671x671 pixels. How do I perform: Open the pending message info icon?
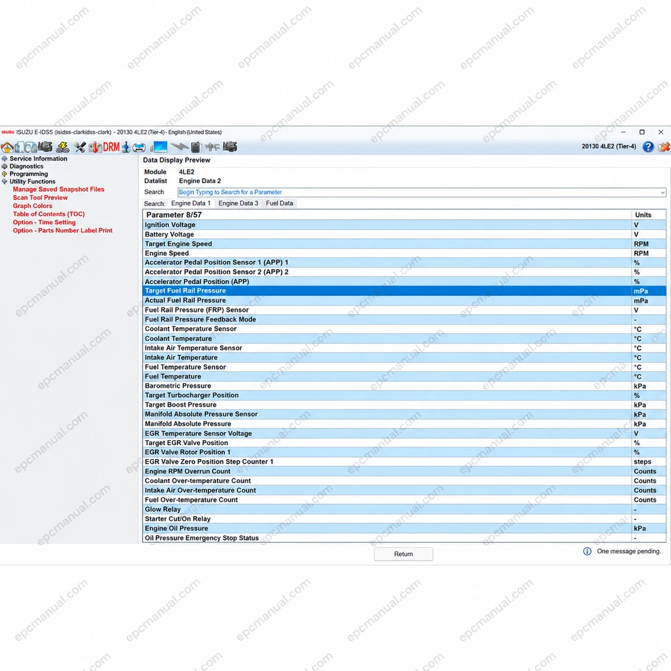[587, 551]
